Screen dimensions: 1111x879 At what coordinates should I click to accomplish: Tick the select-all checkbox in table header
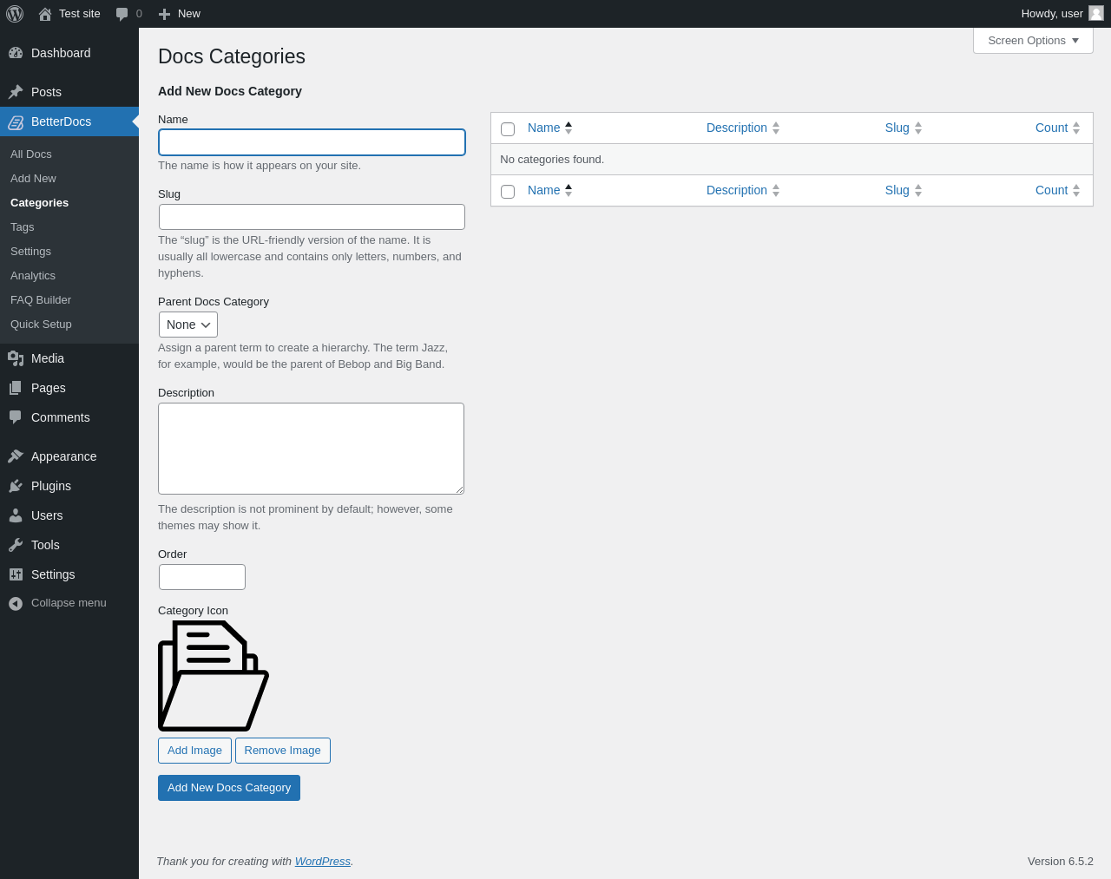pos(508,129)
